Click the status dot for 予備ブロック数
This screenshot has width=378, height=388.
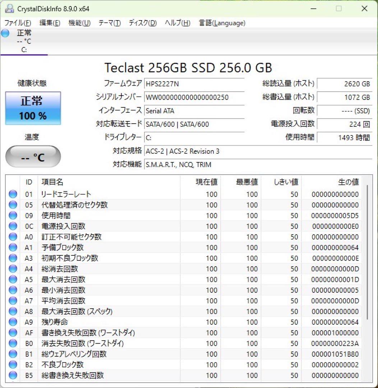[x=13, y=247]
